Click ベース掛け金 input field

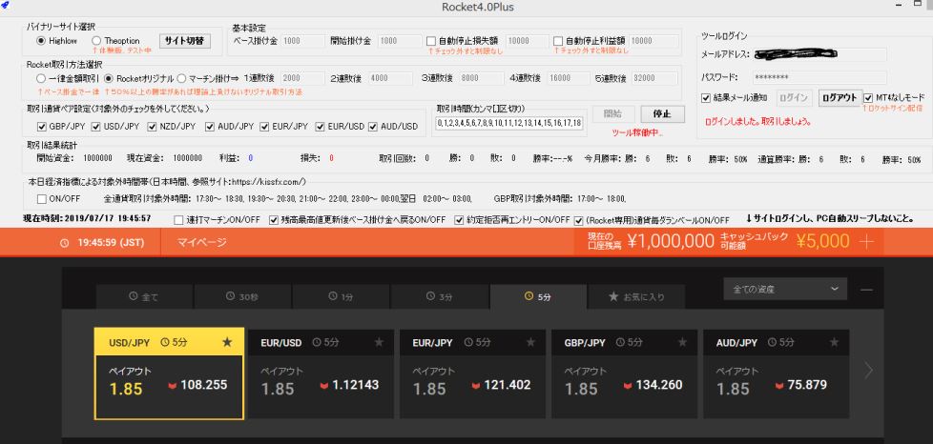tap(302, 41)
